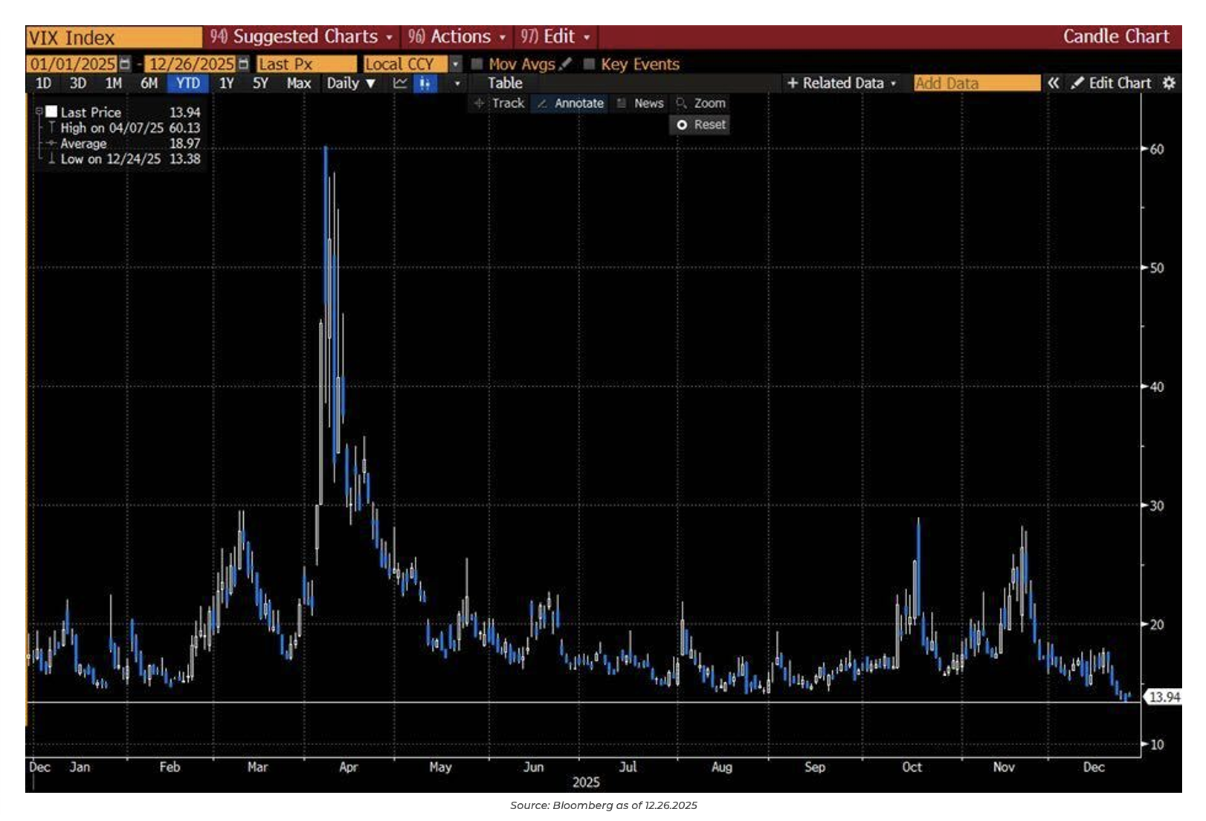This screenshot has width=1206, height=821.
Task: Open the Daily periodicity dropdown
Action: click(x=351, y=83)
